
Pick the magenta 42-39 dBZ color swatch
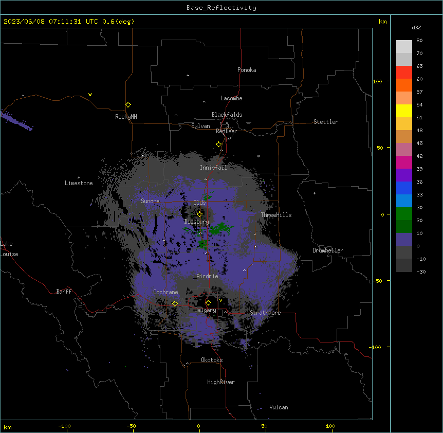[x=404, y=162]
